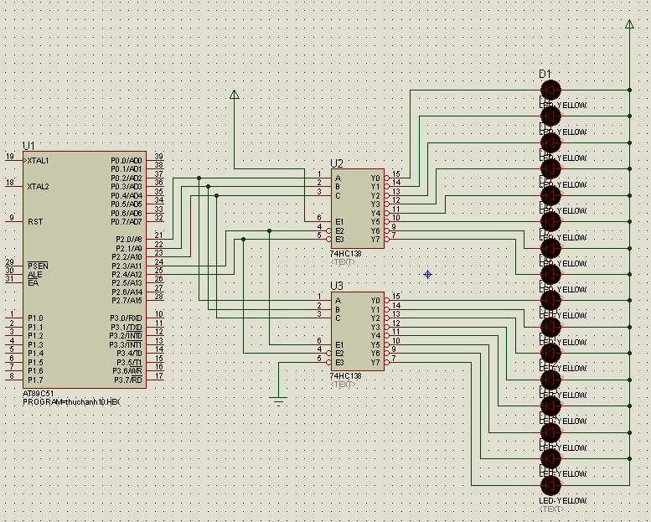Click pin number 39 next to P0.0/AD0
Image resolution: width=651 pixels, height=522 pixels.
pyautogui.click(x=158, y=157)
